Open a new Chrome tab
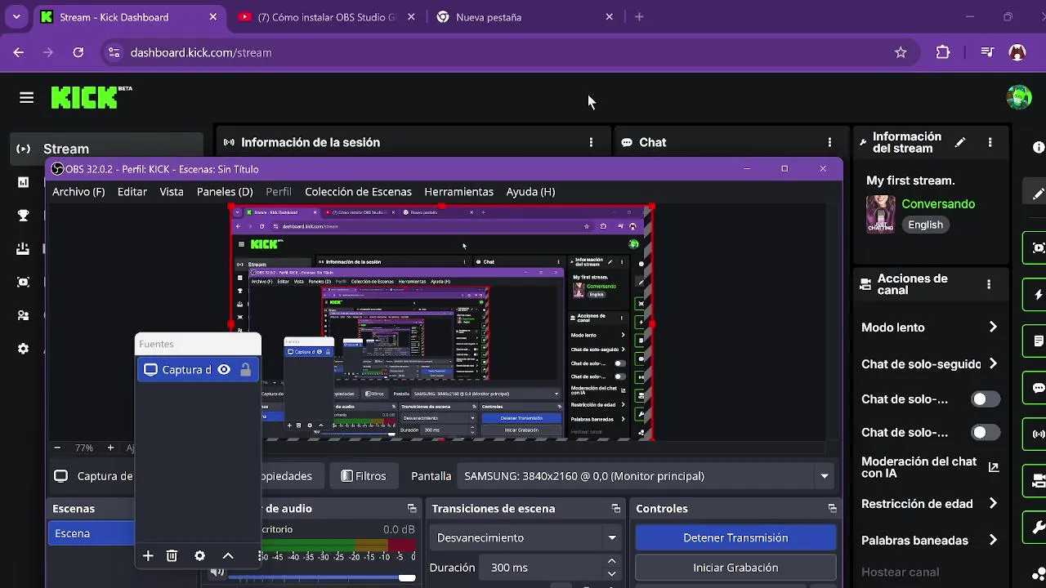Image resolution: width=1046 pixels, height=588 pixels. tap(639, 17)
